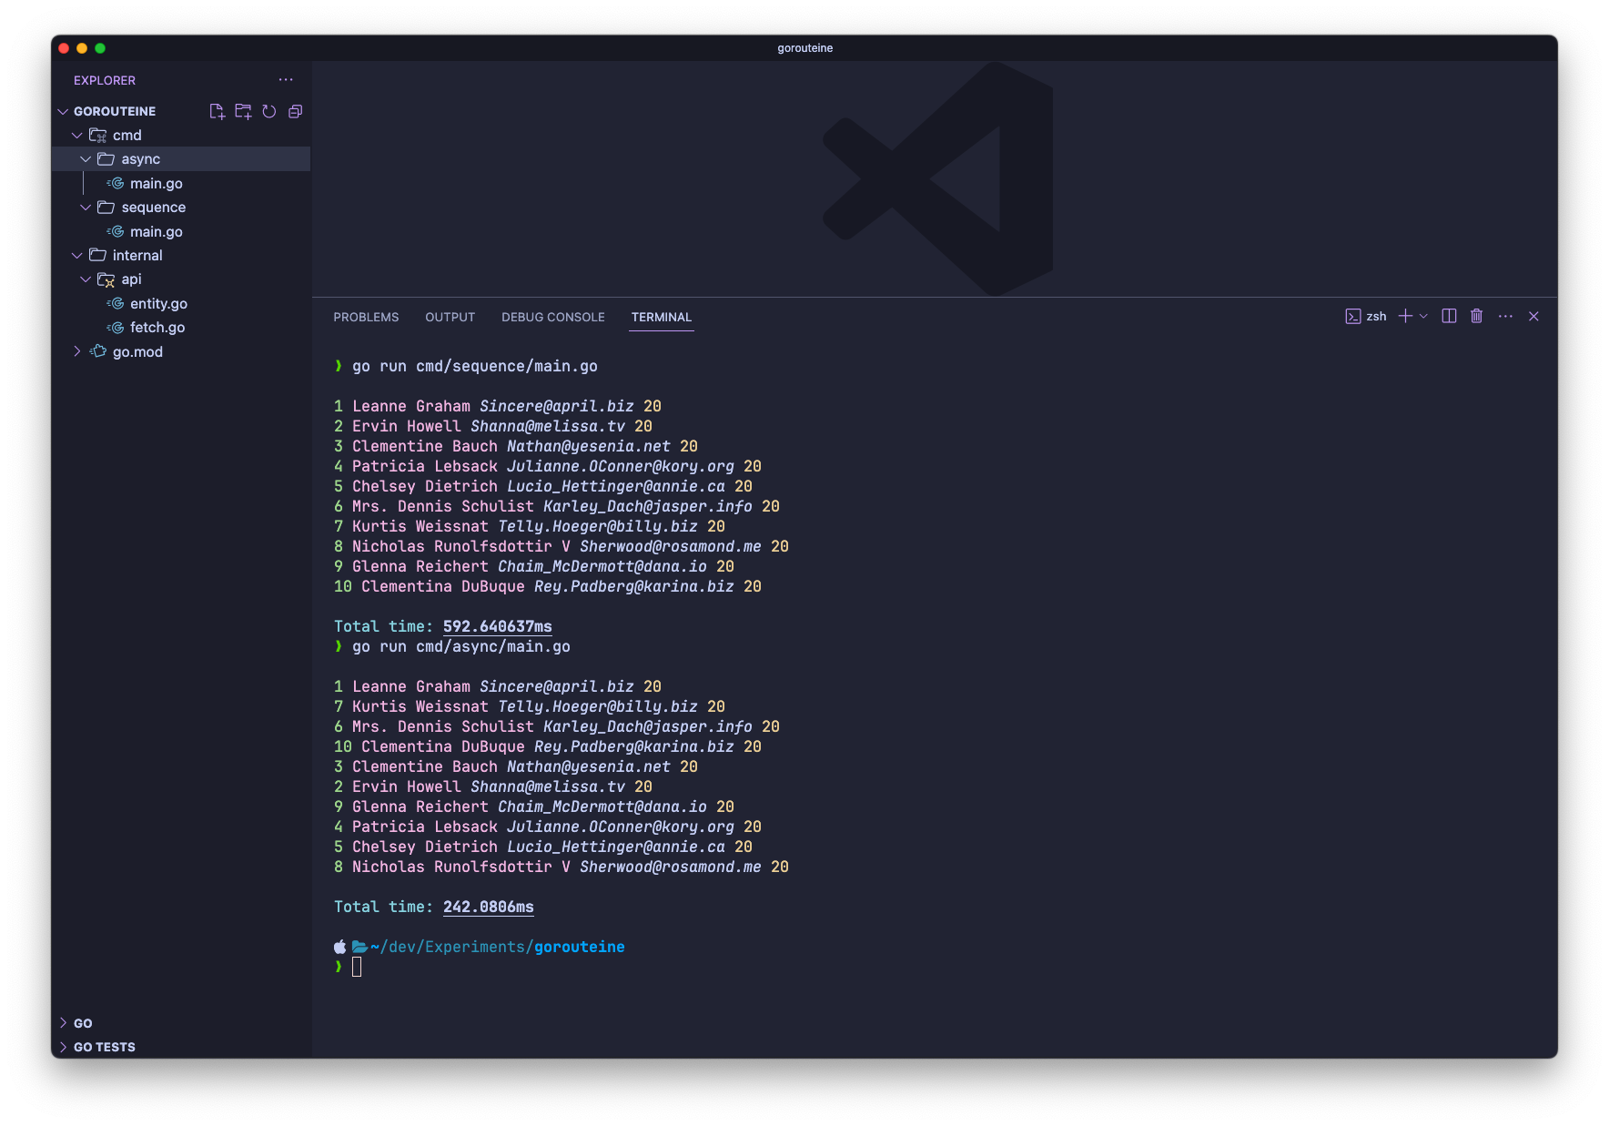The image size is (1609, 1126).
Task: Close the terminal panel
Action: [1533, 316]
